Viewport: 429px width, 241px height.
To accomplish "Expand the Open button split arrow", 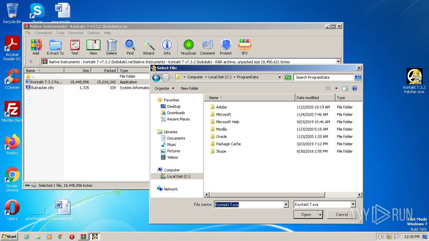I will (320, 215).
